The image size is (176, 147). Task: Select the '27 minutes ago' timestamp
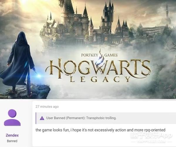47,107
